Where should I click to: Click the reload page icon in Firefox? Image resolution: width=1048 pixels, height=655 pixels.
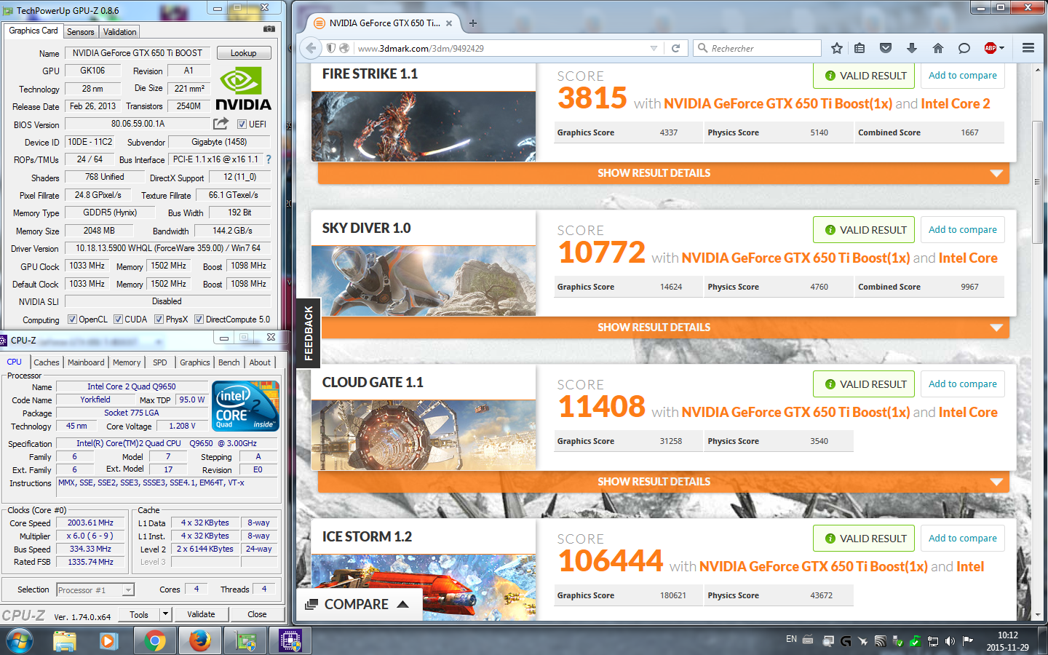675,48
